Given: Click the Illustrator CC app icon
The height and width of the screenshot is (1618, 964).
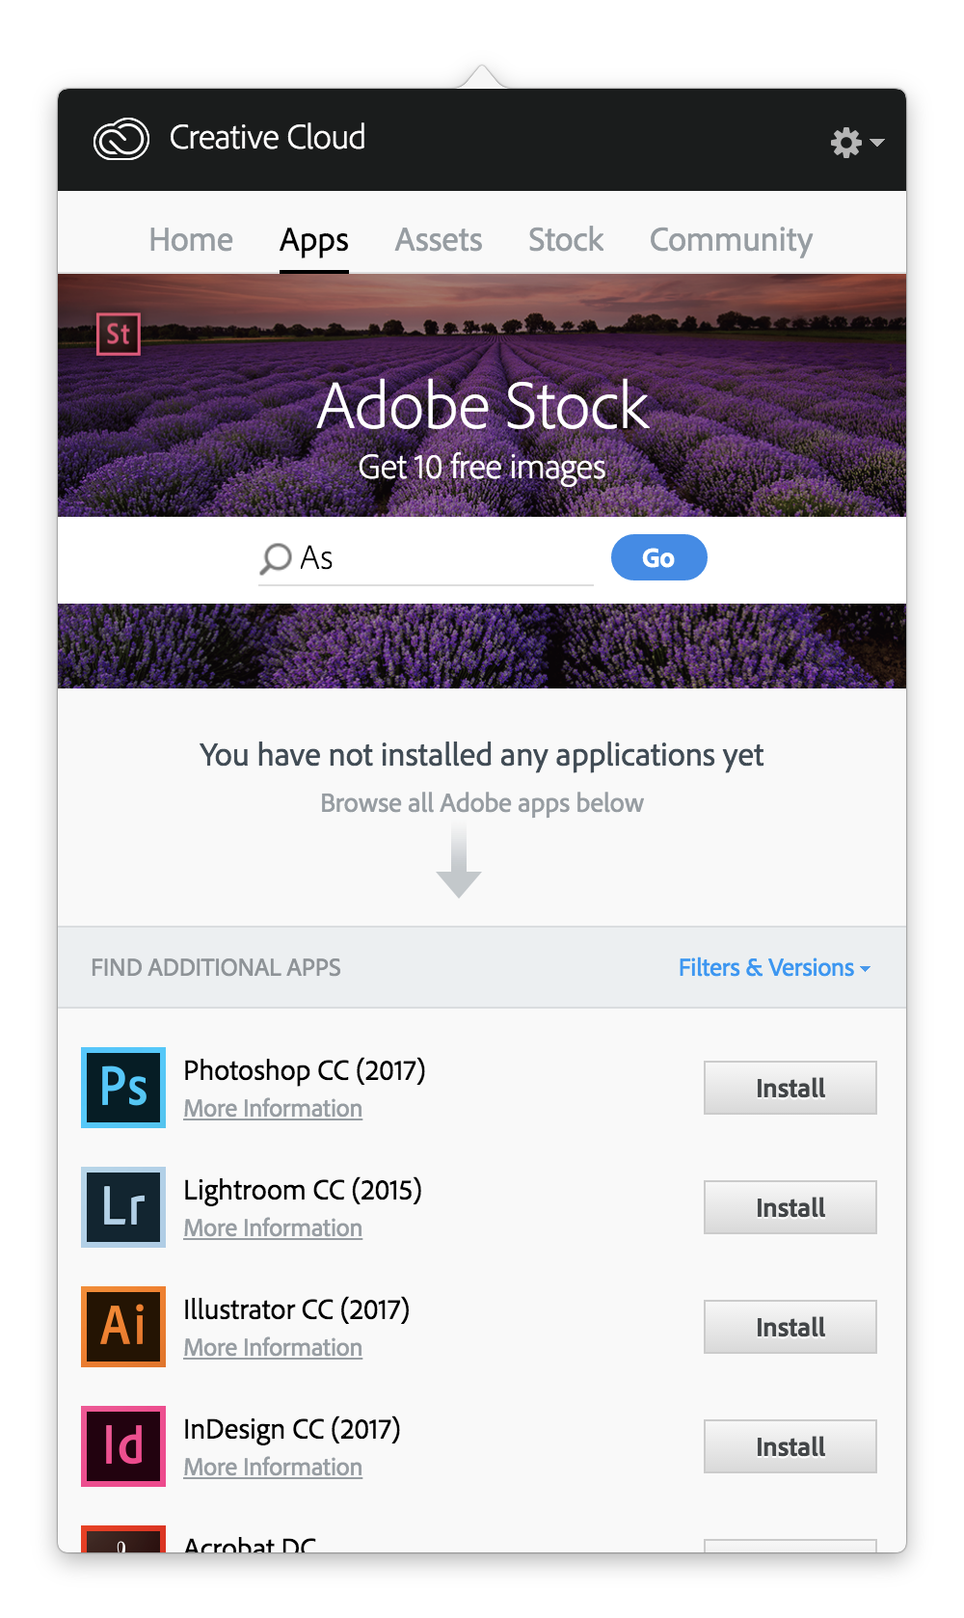Looking at the screenshot, I should click(123, 1327).
